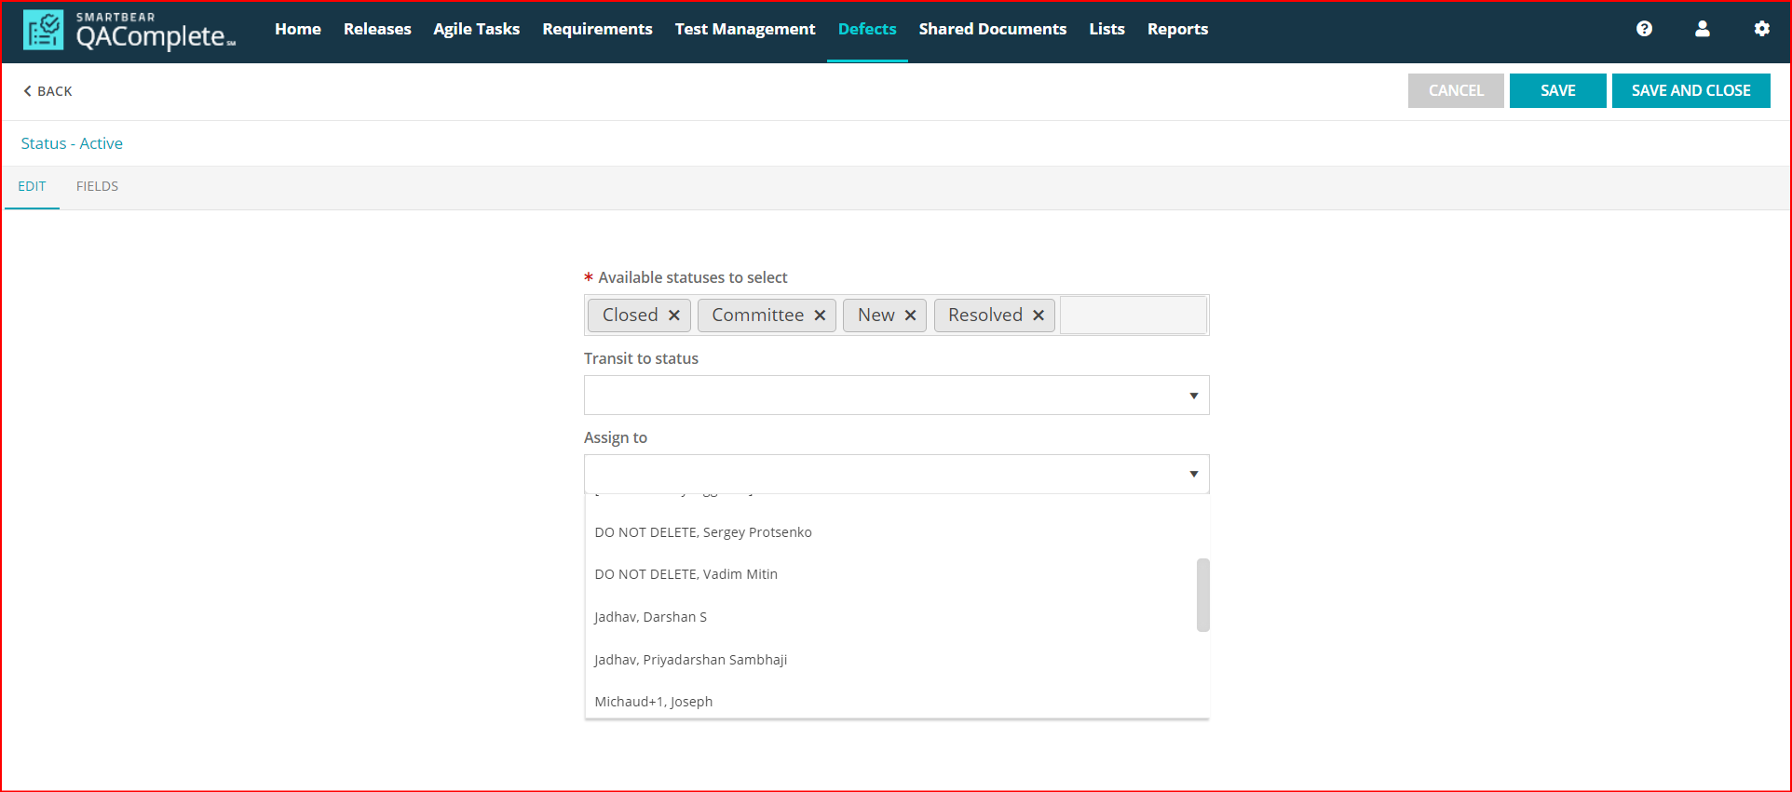This screenshot has width=1792, height=792.
Task: Open the user profile icon
Action: point(1702,29)
